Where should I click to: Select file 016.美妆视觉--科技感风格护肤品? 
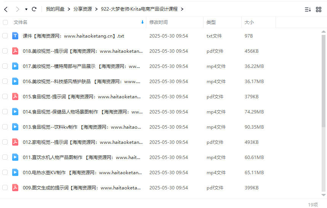(81, 82)
